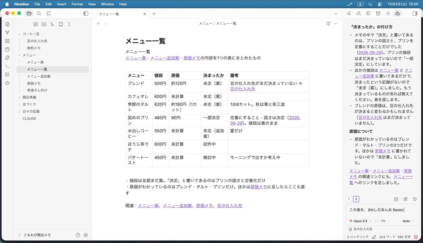Collapse all folders in file explorer
423x243 pixels.
pyautogui.click(x=69, y=24)
